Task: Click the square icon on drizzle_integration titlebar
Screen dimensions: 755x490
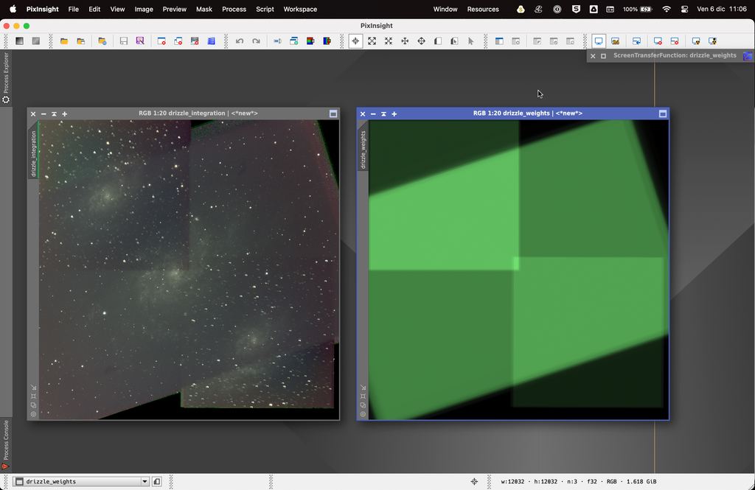Action: [x=333, y=113]
